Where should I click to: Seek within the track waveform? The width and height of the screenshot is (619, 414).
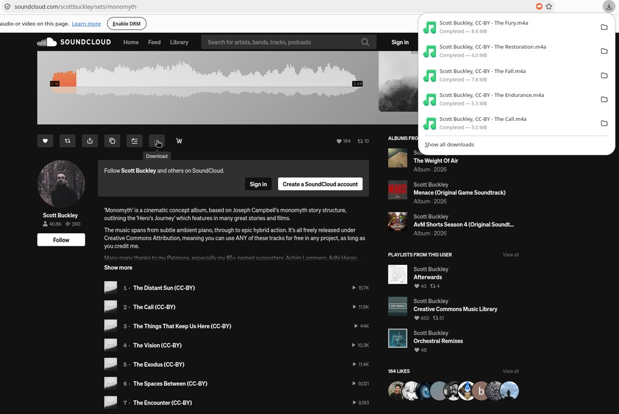206,80
